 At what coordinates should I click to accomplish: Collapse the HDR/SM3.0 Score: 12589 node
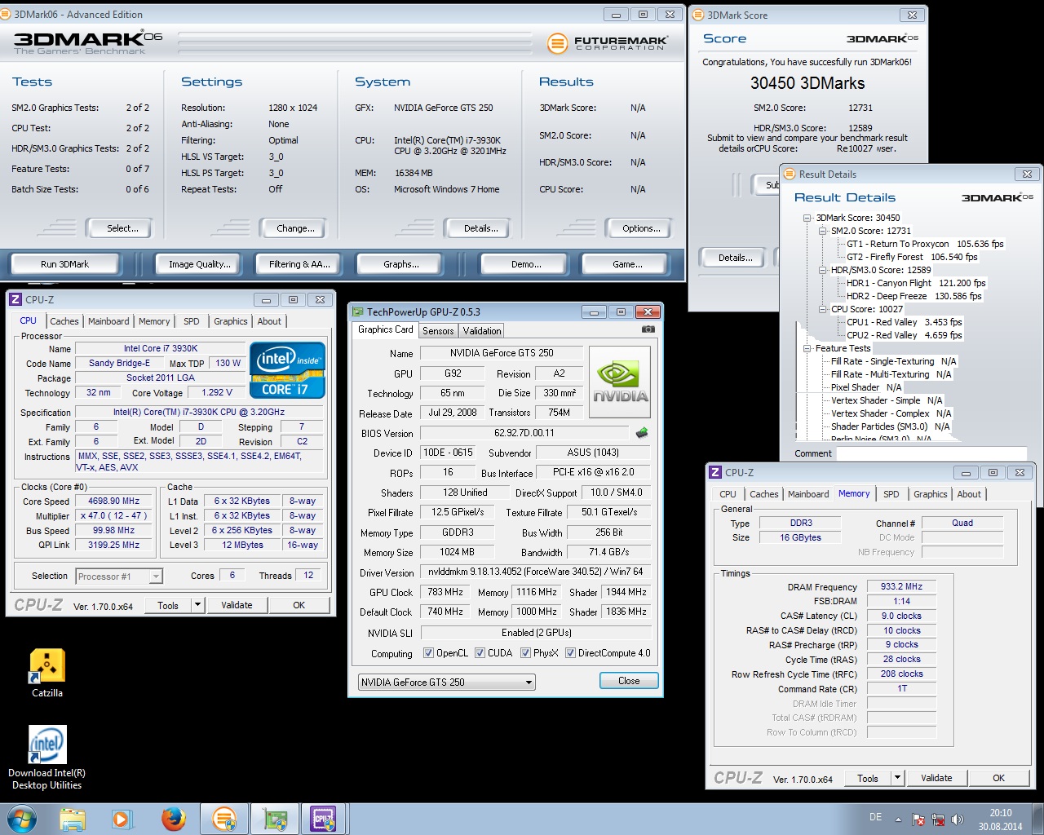(822, 270)
